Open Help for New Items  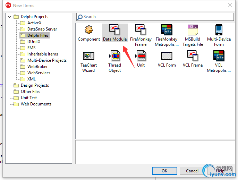click(220, 171)
